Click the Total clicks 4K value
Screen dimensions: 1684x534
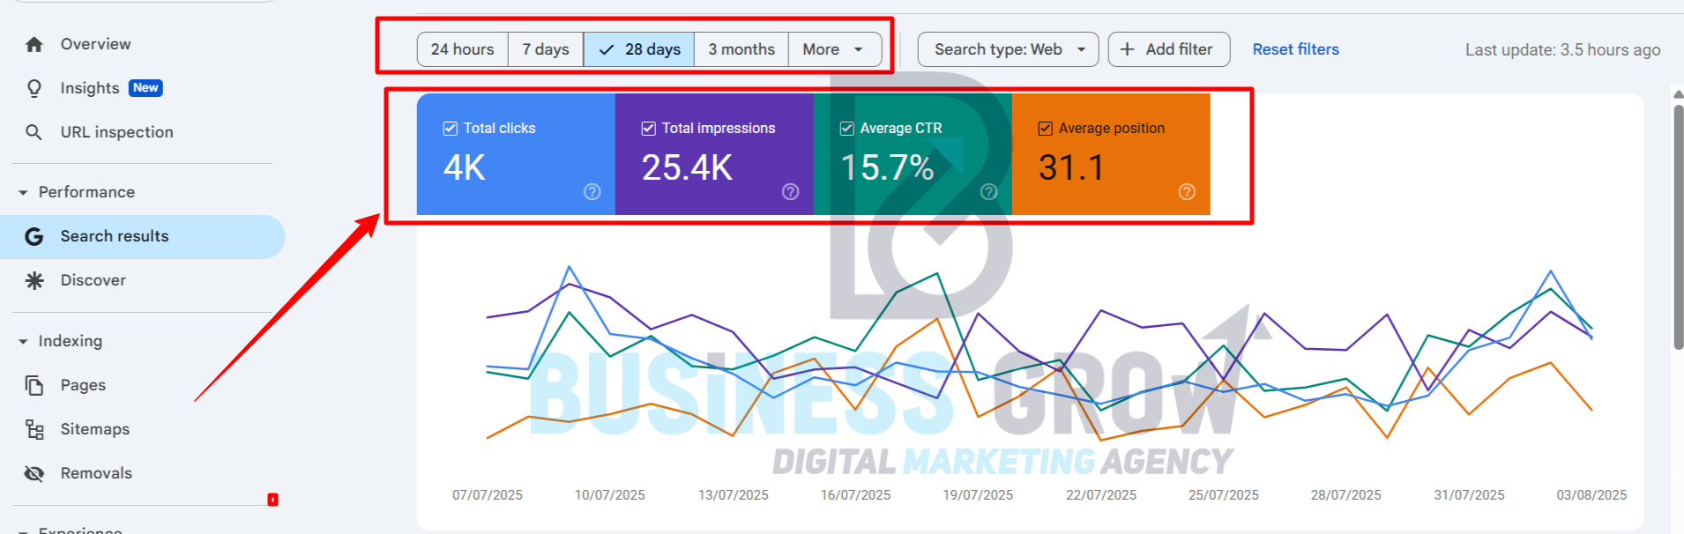pyautogui.click(x=465, y=167)
